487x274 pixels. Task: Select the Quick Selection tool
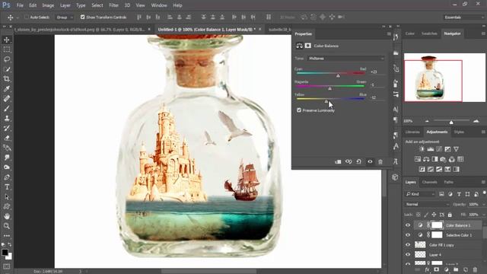(x=7, y=69)
